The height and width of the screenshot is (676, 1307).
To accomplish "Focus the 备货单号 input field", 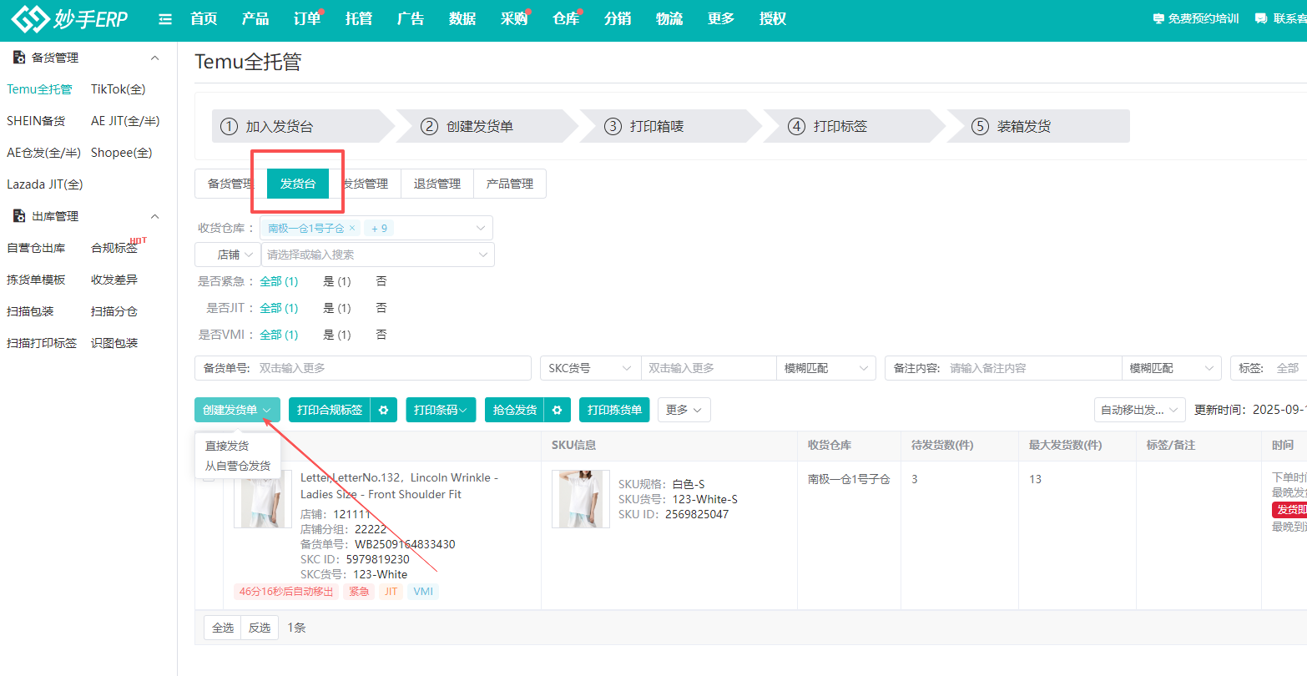I will [x=363, y=368].
